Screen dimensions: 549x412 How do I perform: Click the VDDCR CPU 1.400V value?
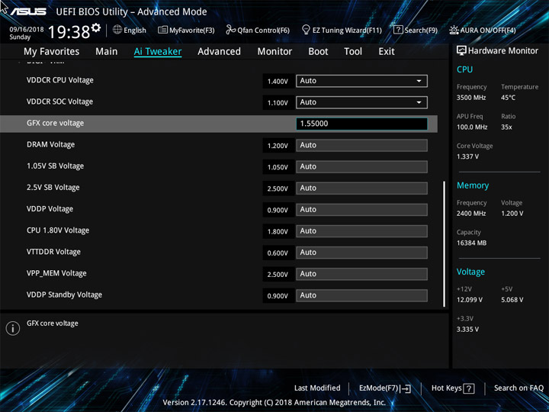278,82
